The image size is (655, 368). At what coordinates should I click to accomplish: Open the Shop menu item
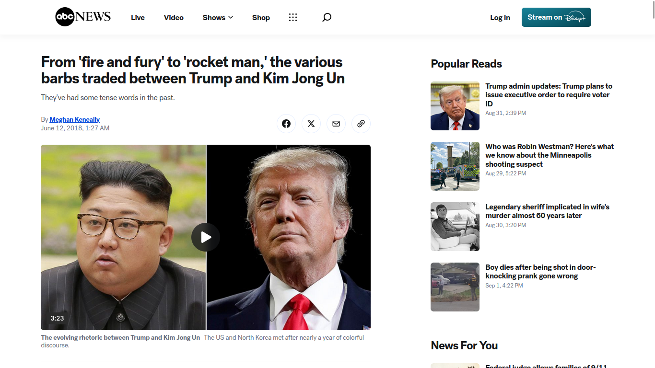tap(261, 17)
